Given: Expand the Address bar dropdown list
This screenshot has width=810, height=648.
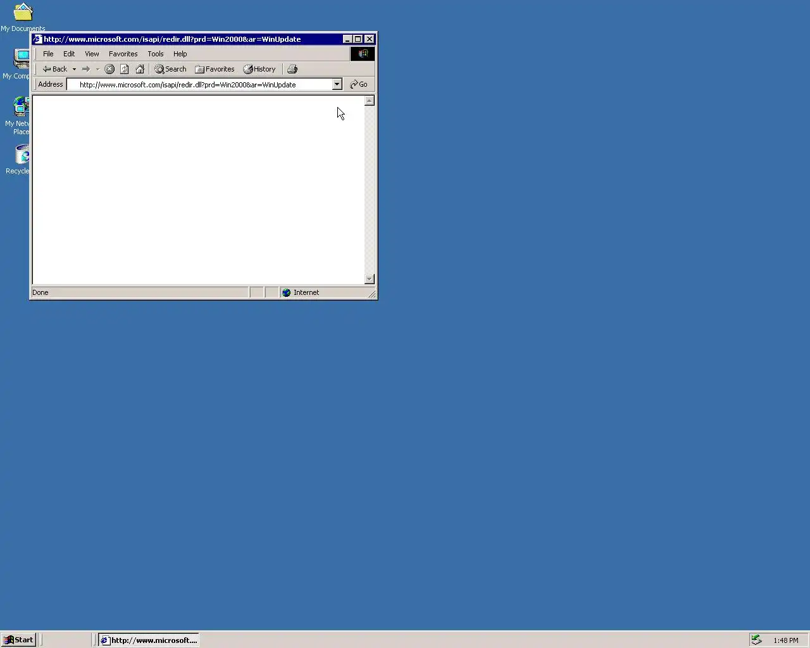Looking at the screenshot, I should (337, 84).
